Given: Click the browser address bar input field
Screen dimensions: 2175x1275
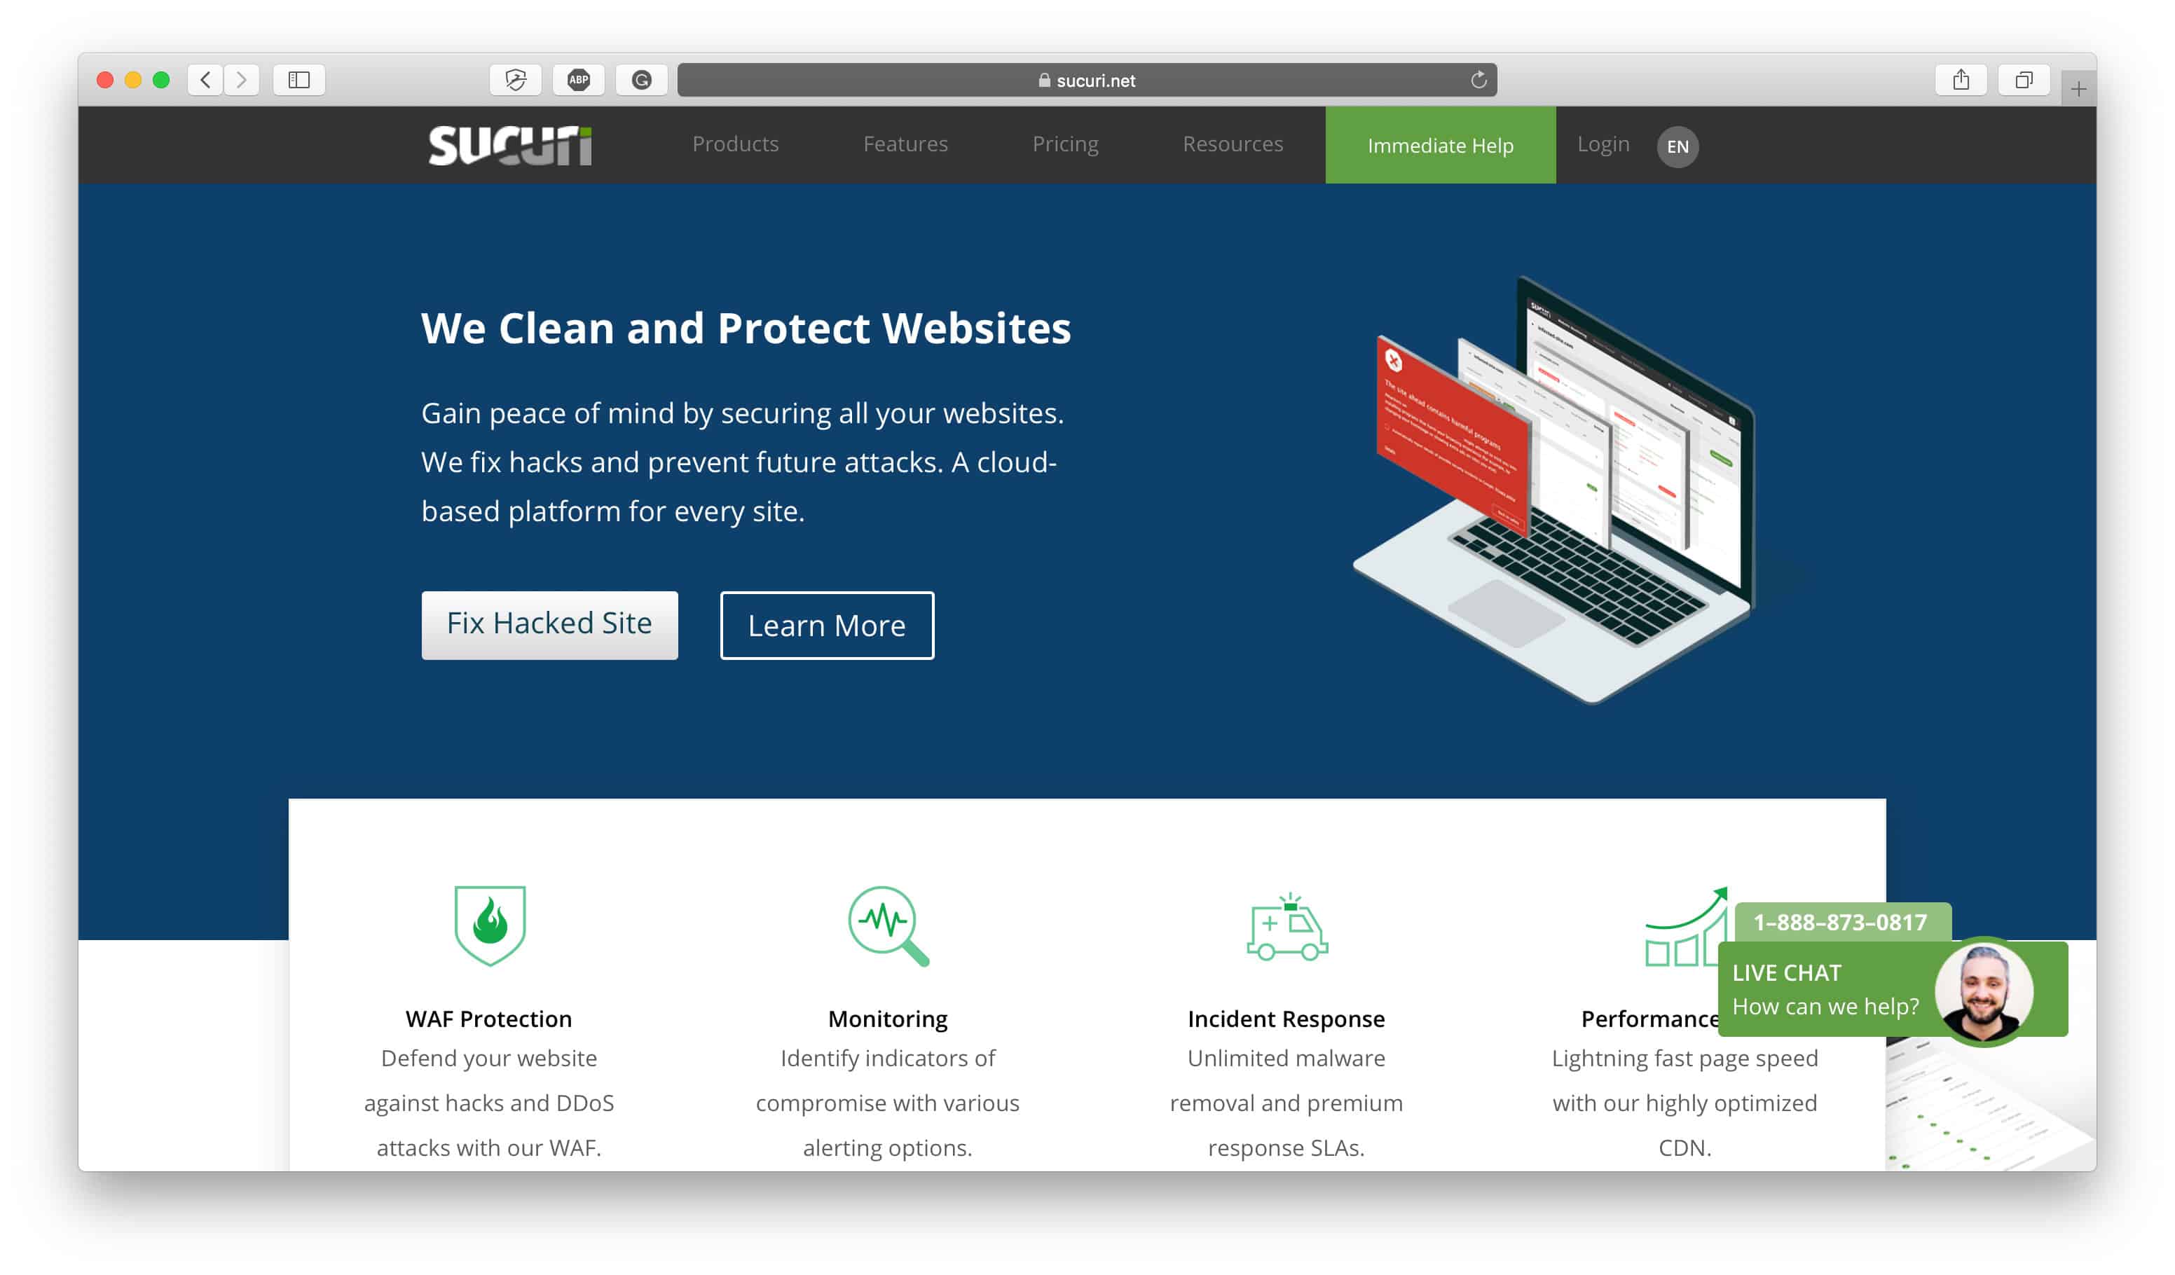Looking at the screenshot, I should 1087,81.
